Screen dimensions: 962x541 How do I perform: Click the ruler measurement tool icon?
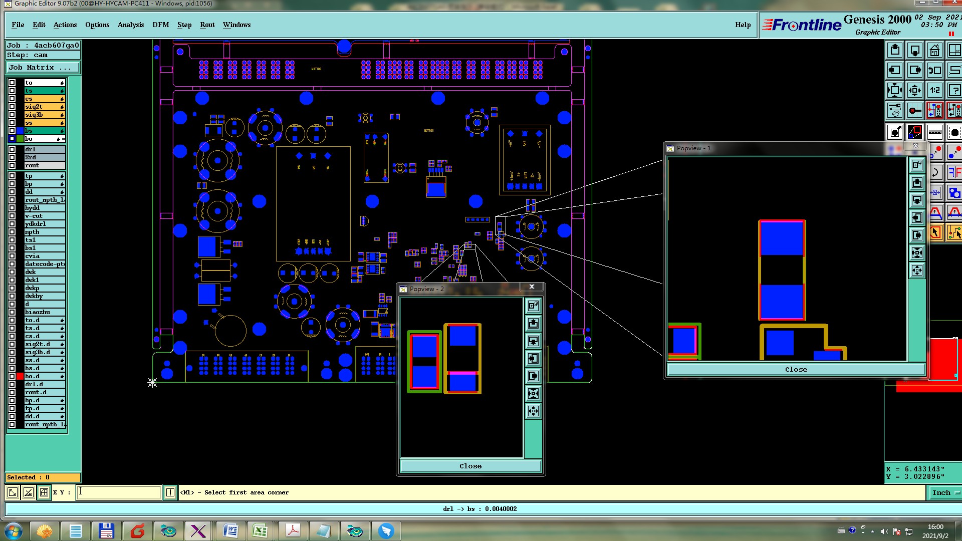coord(934,133)
